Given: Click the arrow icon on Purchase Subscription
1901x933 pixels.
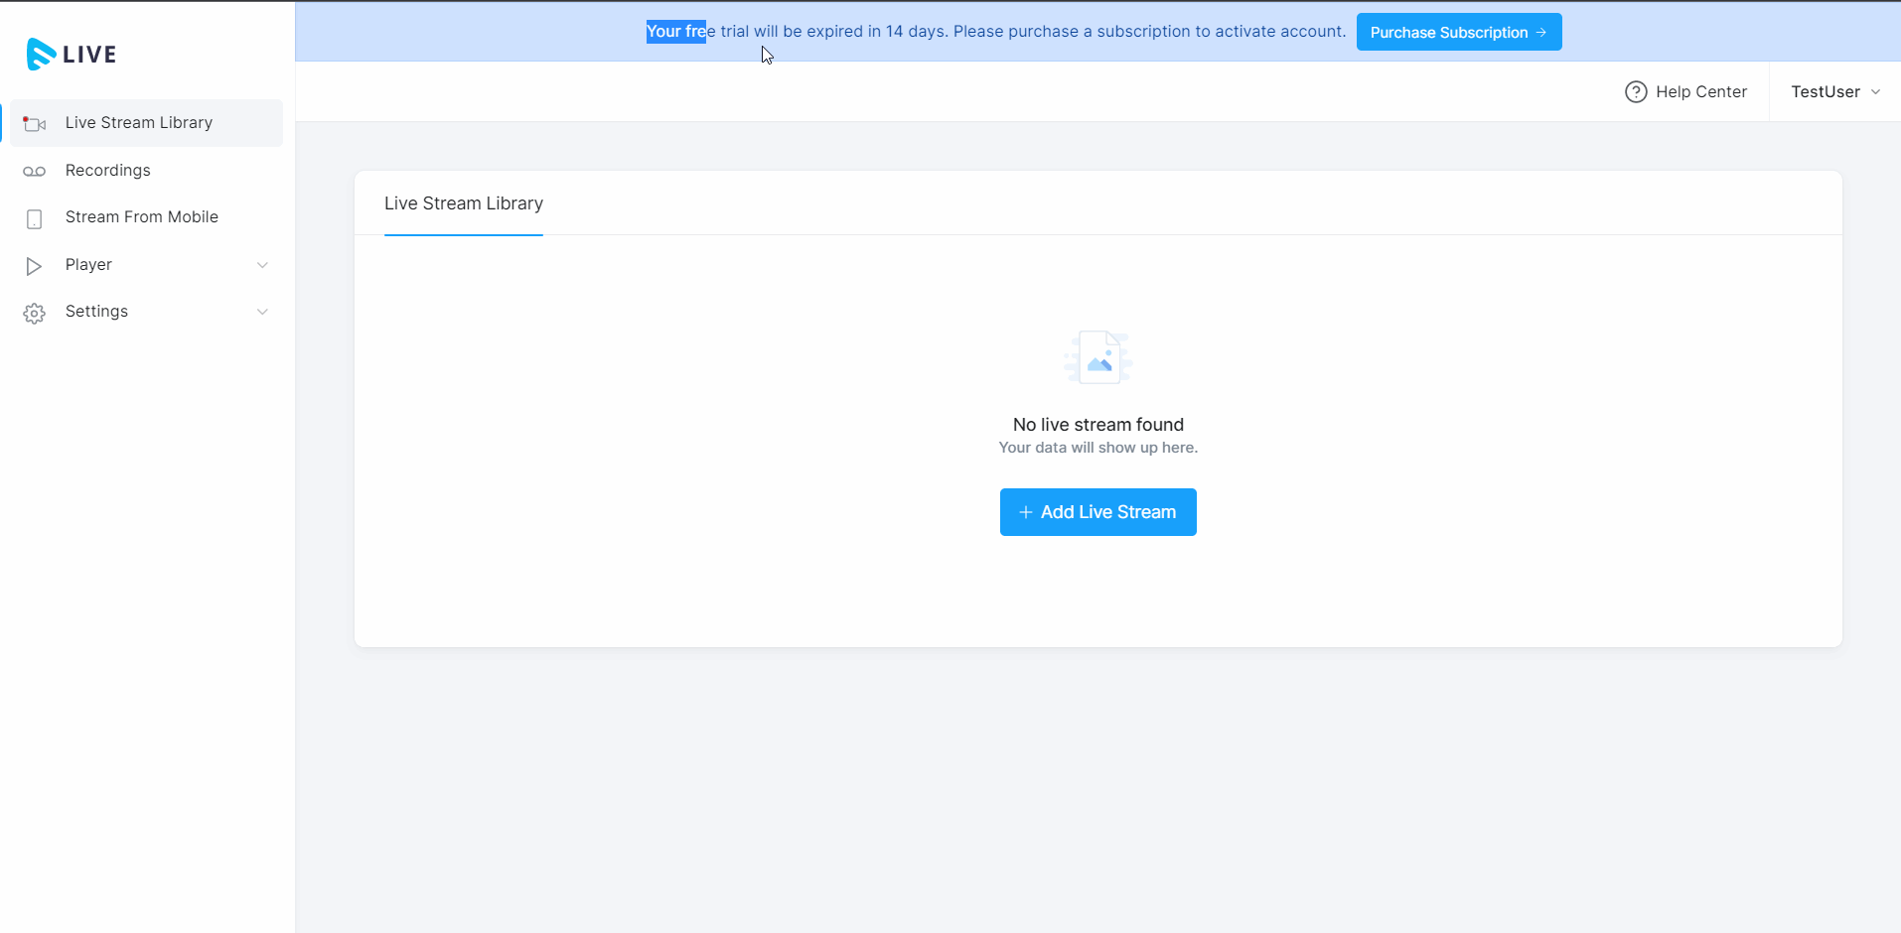Looking at the screenshot, I should tap(1541, 33).
